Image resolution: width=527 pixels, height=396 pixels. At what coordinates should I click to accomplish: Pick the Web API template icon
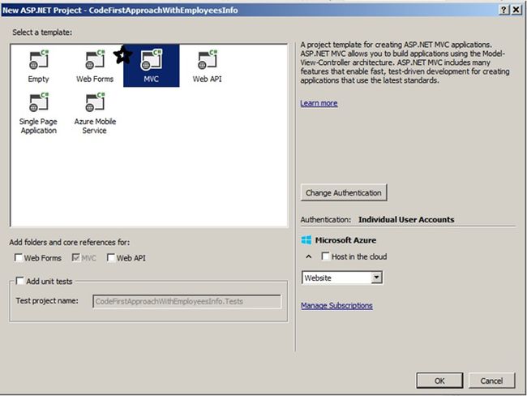click(x=208, y=59)
